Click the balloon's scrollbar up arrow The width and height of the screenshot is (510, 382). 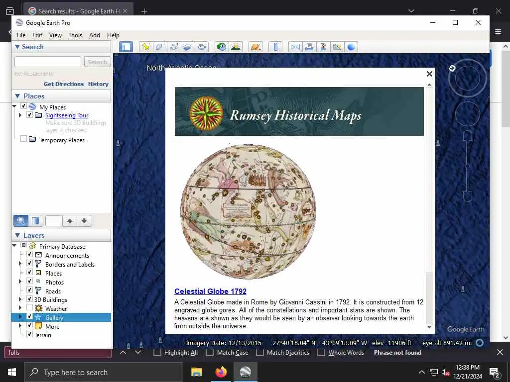(429, 85)
